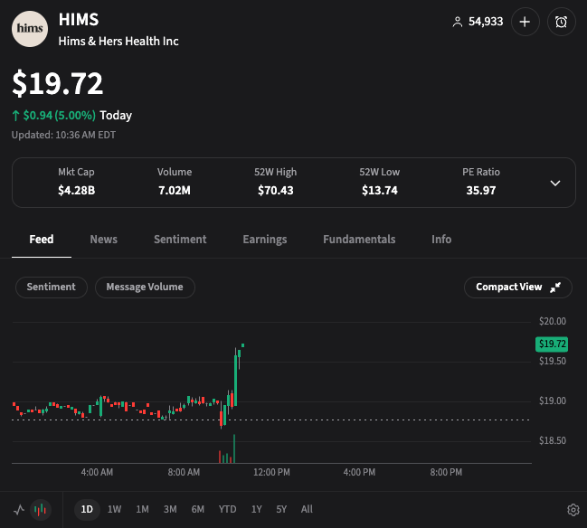The image size is (587, 528).
Task: Click the Hims & Hers Health Inc name
Action: [118, 42]
